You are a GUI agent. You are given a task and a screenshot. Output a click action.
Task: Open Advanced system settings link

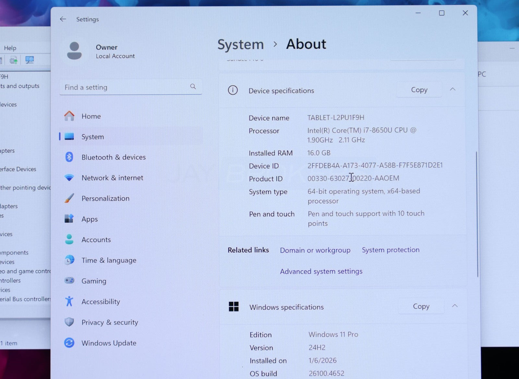click(321, 271)
